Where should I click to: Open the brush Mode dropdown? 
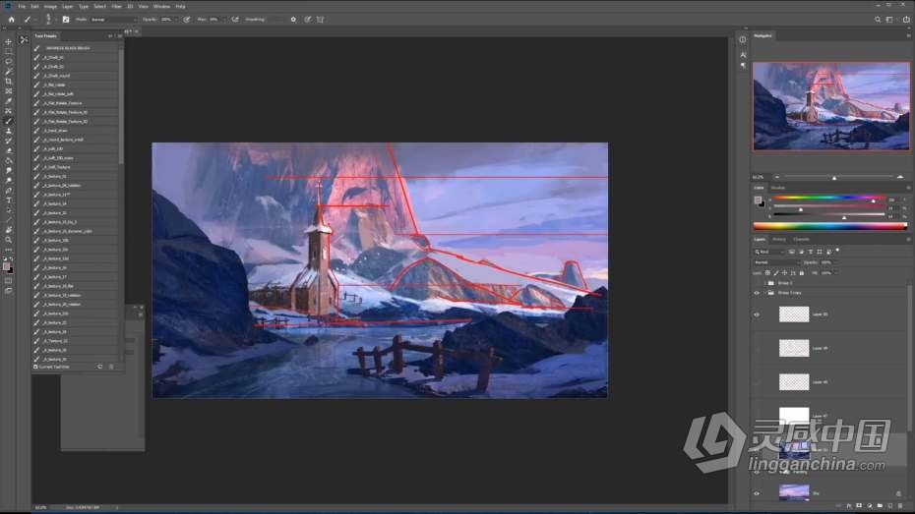click(x=114, y=20)
